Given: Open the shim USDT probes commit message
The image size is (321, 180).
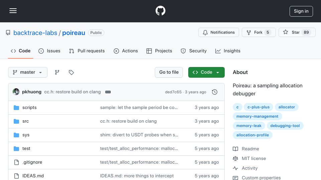Looking at the screenshot, I should click(x=139, y=135).
